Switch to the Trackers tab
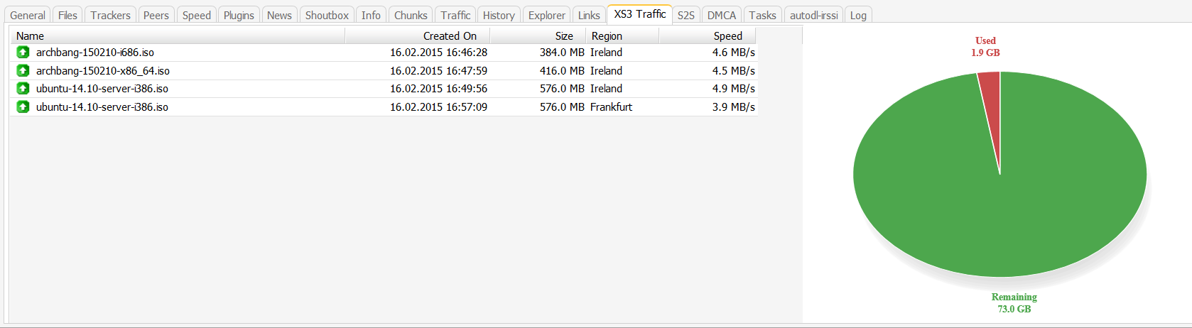1192x328 pixels. [110, 15]
